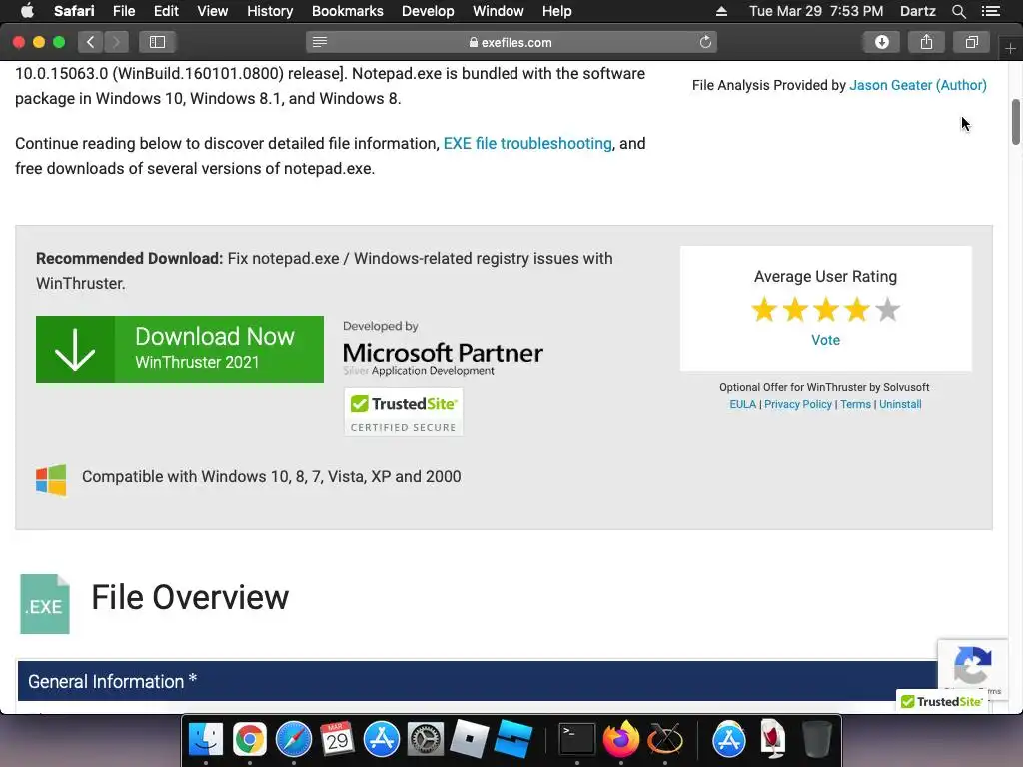Open the EXE file troubleshooting link
The image size is (1023, 767).
coord(527,144)
